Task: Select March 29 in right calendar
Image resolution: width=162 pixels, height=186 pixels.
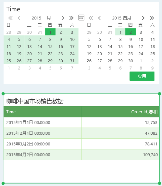Action: coord(89,32)
